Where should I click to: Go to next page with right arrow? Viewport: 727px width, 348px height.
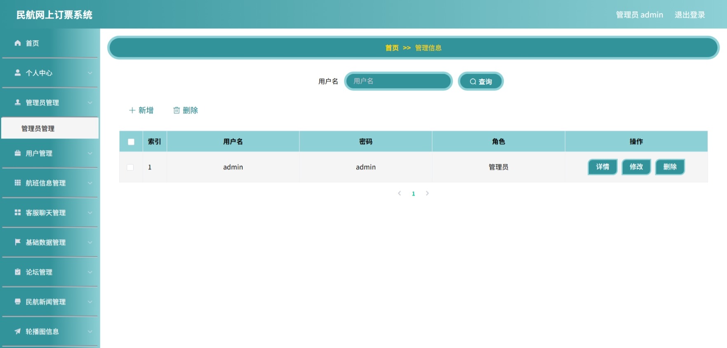point(427,193)
